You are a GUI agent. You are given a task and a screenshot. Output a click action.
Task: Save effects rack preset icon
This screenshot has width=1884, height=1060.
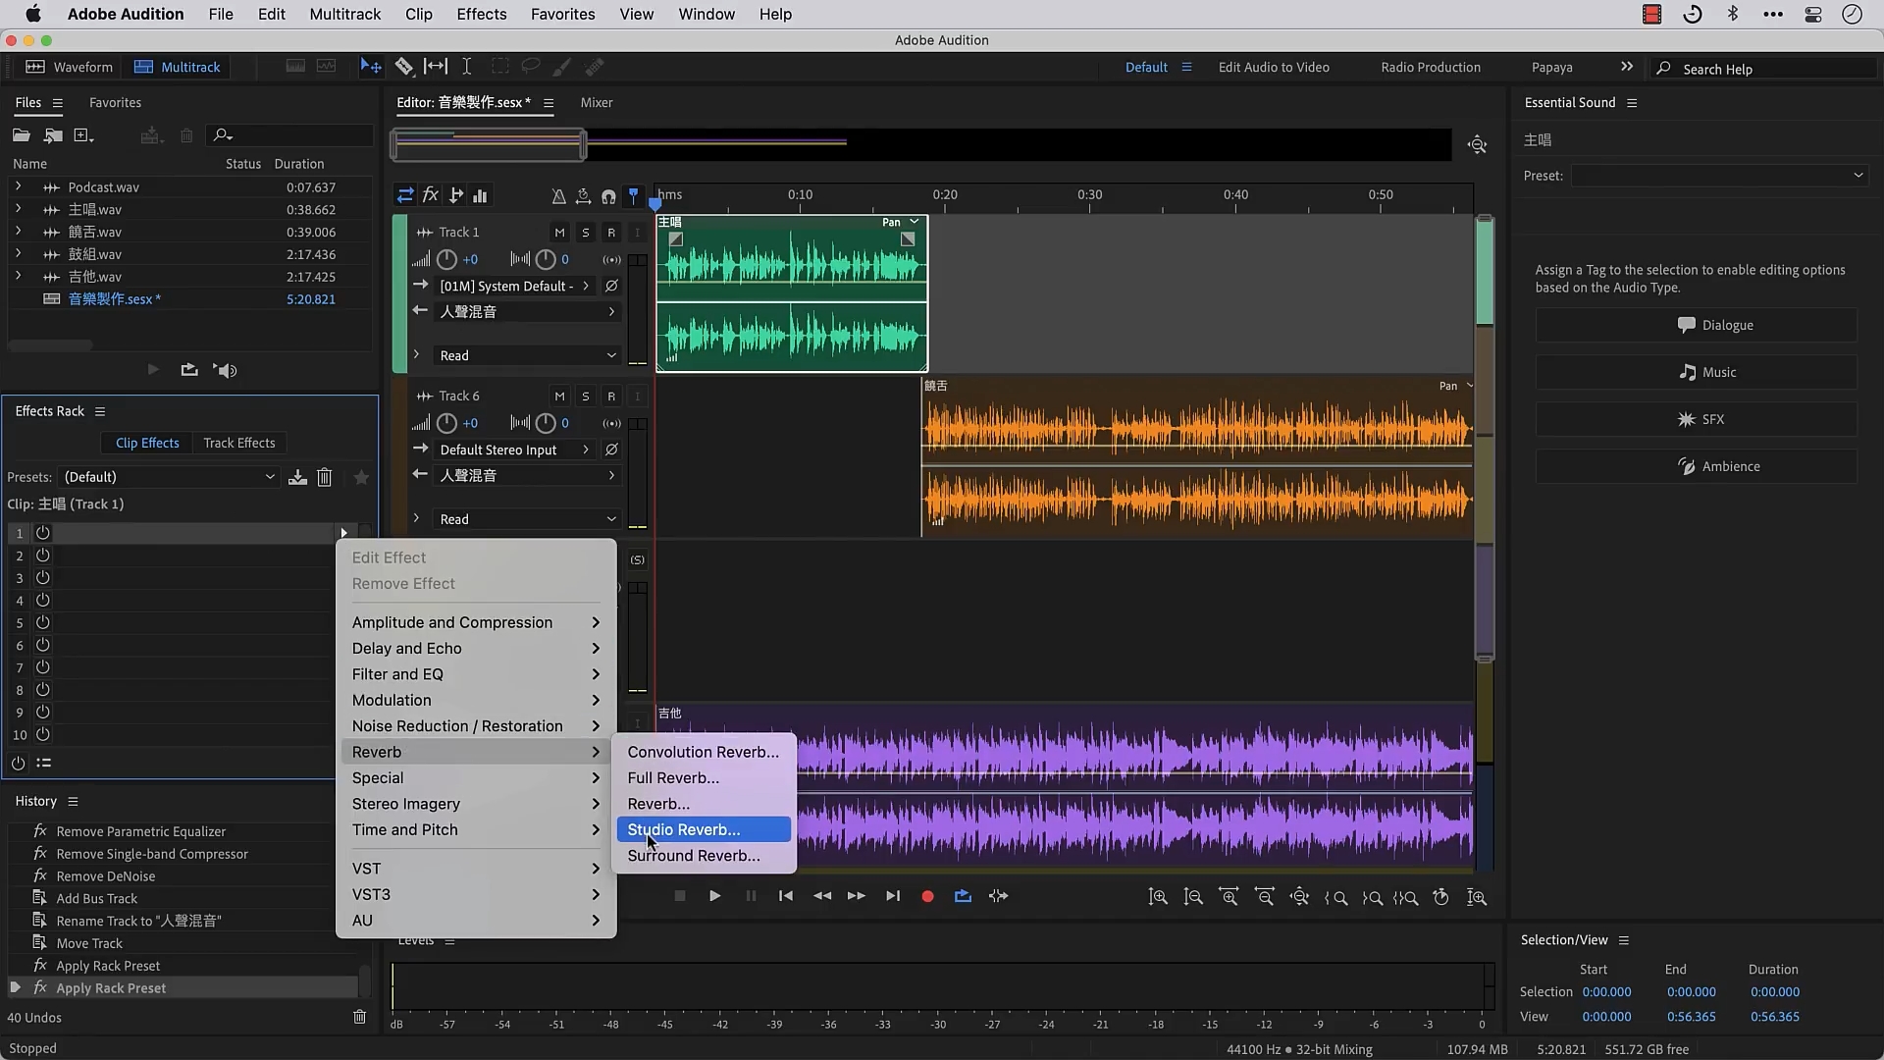(x=297, y=477)
